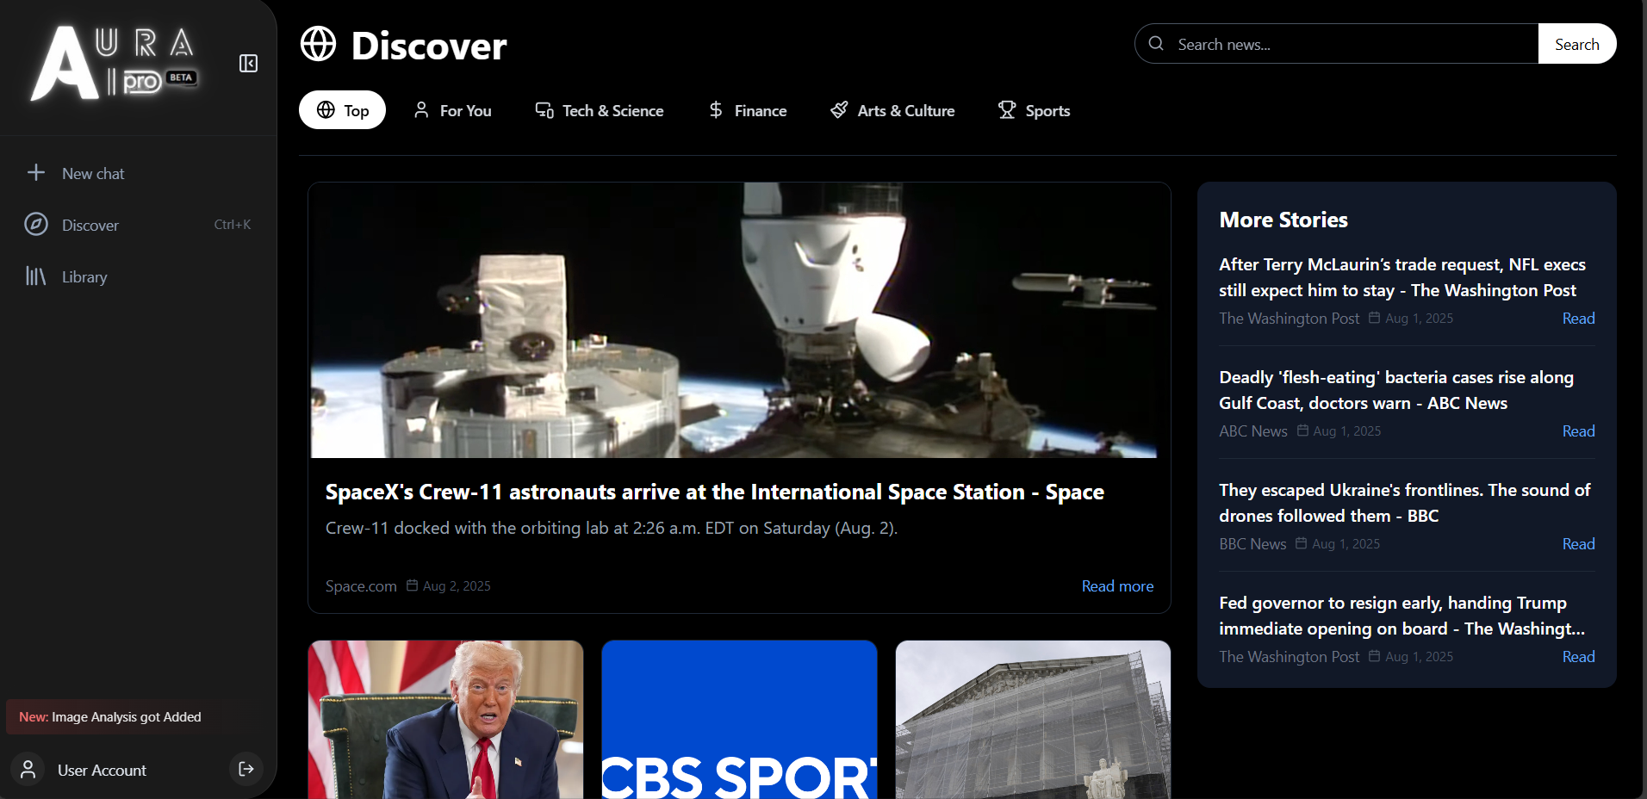1647x799 pixels.
Task: Click 'They escaped Ukraine's frontlines' headline
Action: [x=1404, y=503]
